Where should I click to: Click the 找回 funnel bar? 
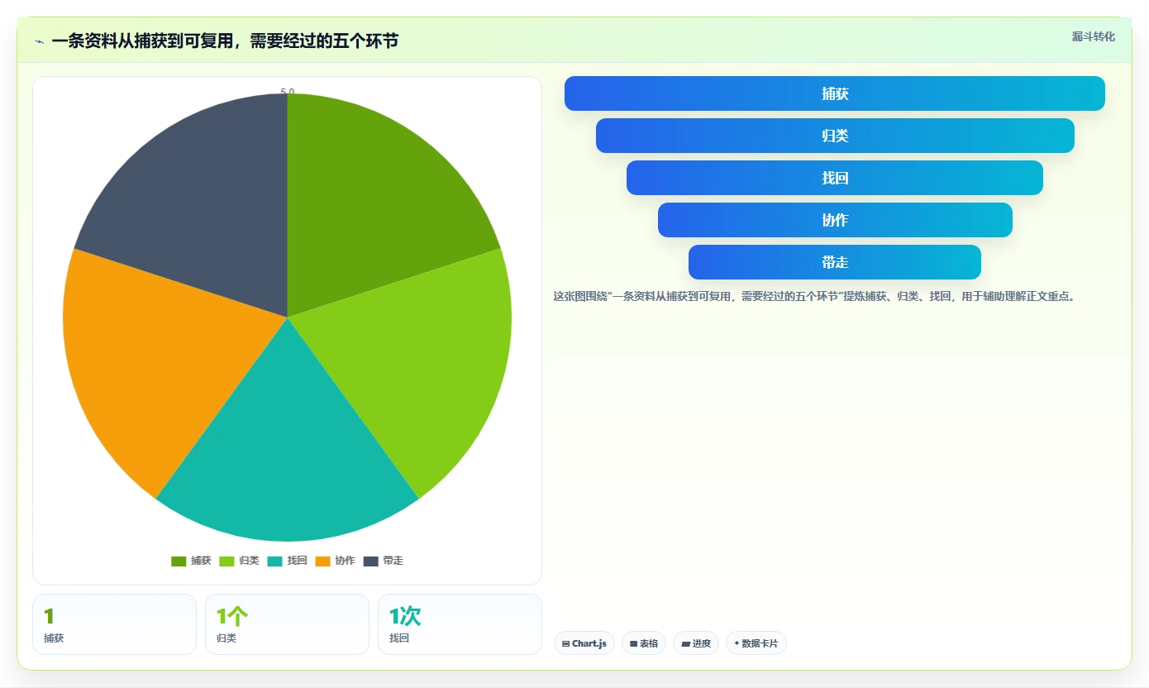pyautogui.click(x=835, y=178)
